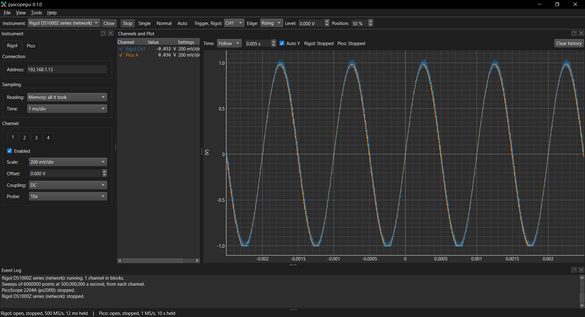
Task: Float the Channels and Plot panel
Action: 574,33
